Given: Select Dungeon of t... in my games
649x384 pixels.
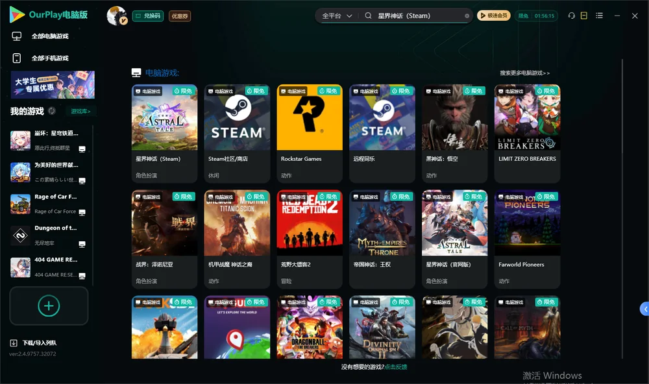Looking at the screenshot, I should click(x=48, y=235).
